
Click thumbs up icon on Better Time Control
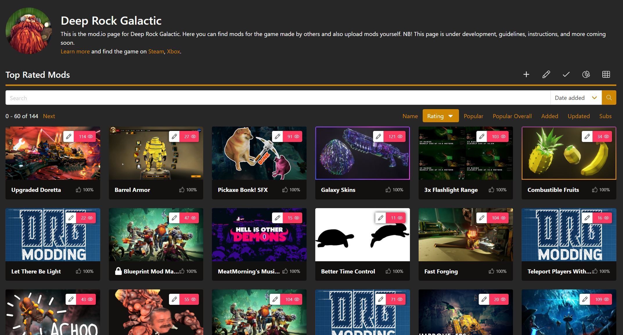(388, 271)
